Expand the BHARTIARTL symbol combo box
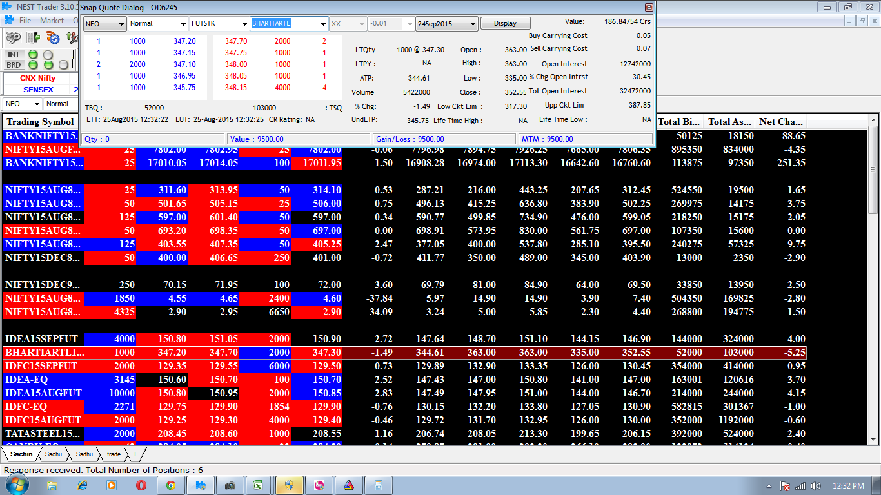This screenshot has width=881, height=495. (323, 24)
